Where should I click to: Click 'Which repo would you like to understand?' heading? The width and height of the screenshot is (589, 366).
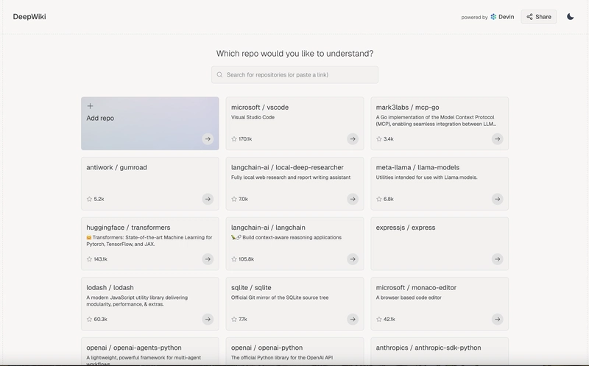coord(295,53)
